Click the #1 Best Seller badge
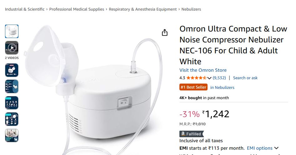 [193, 87]
